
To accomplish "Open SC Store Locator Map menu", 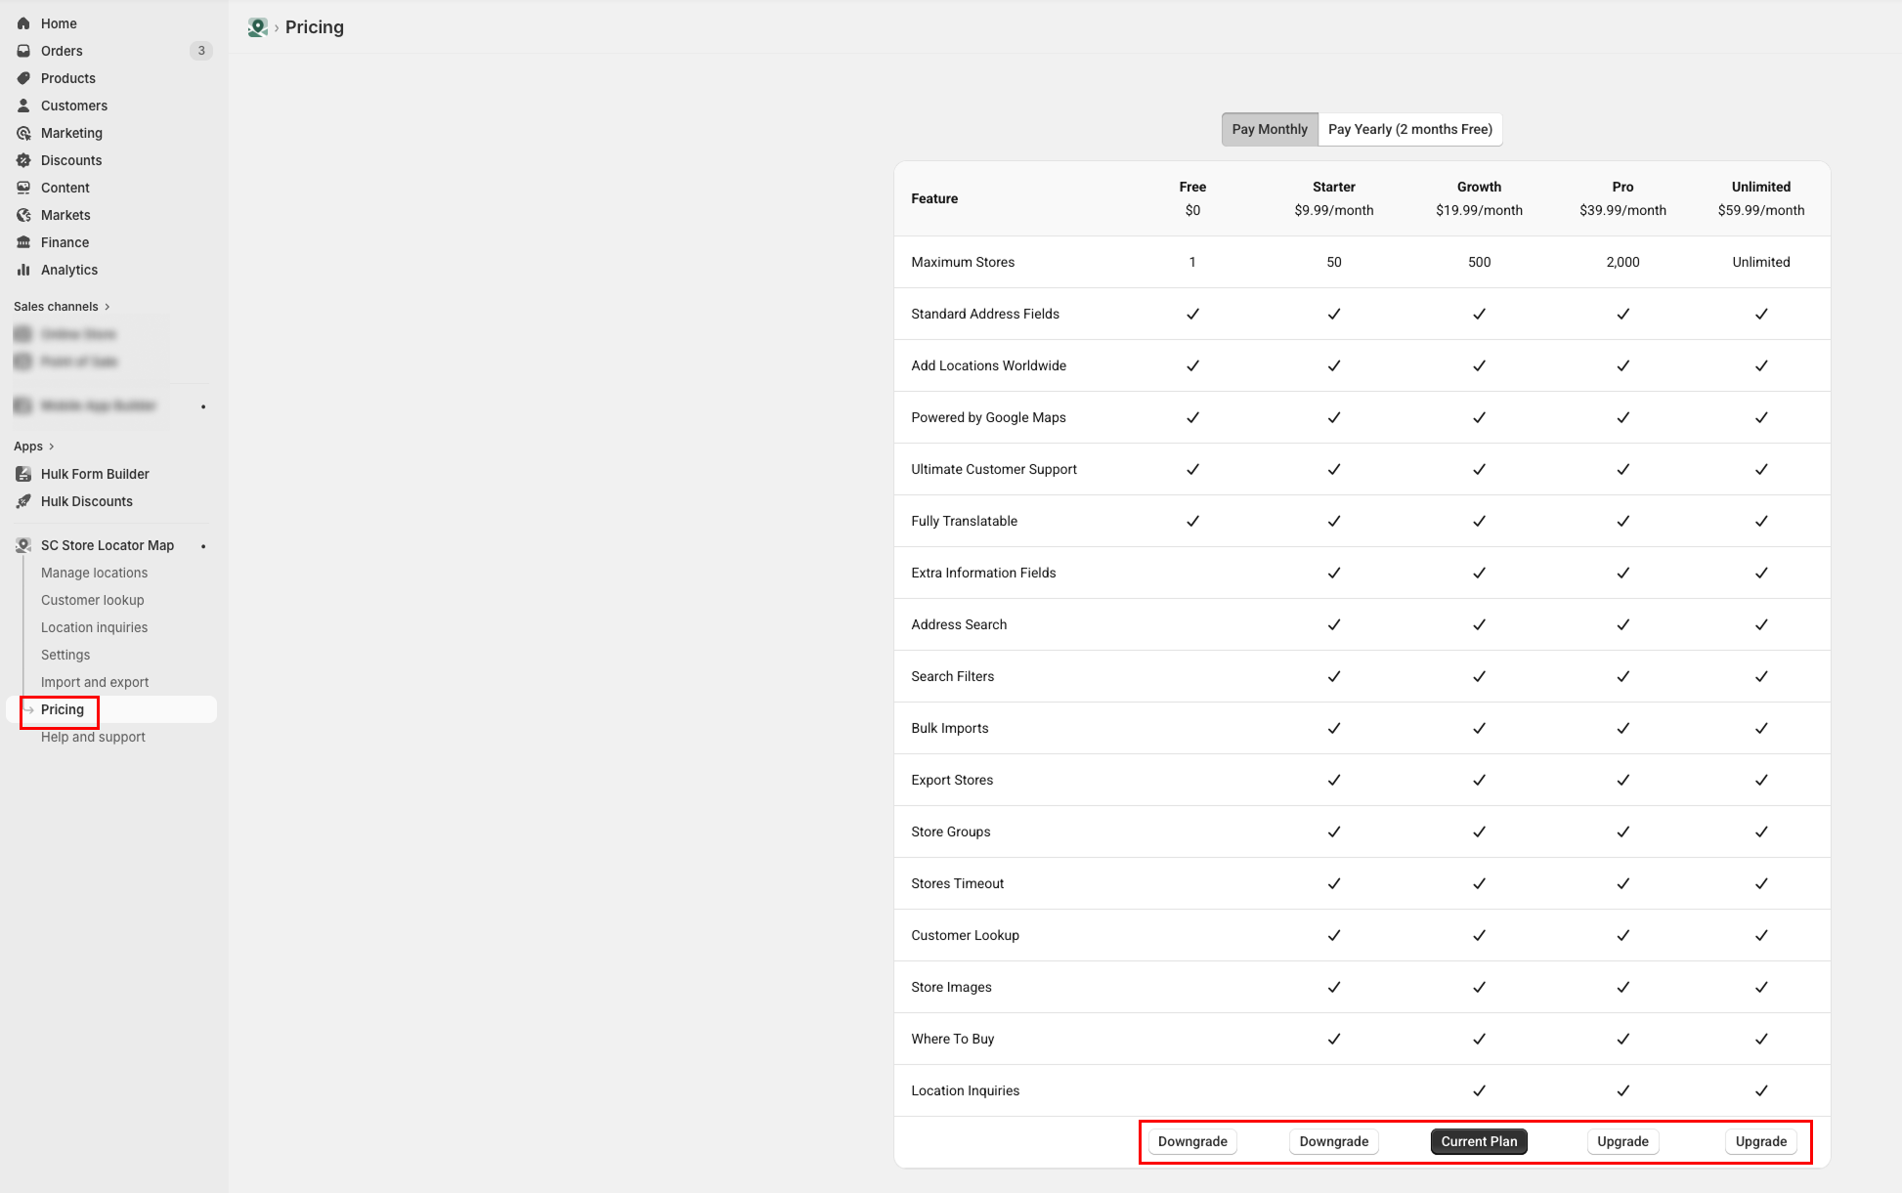I will pos(107,545).
